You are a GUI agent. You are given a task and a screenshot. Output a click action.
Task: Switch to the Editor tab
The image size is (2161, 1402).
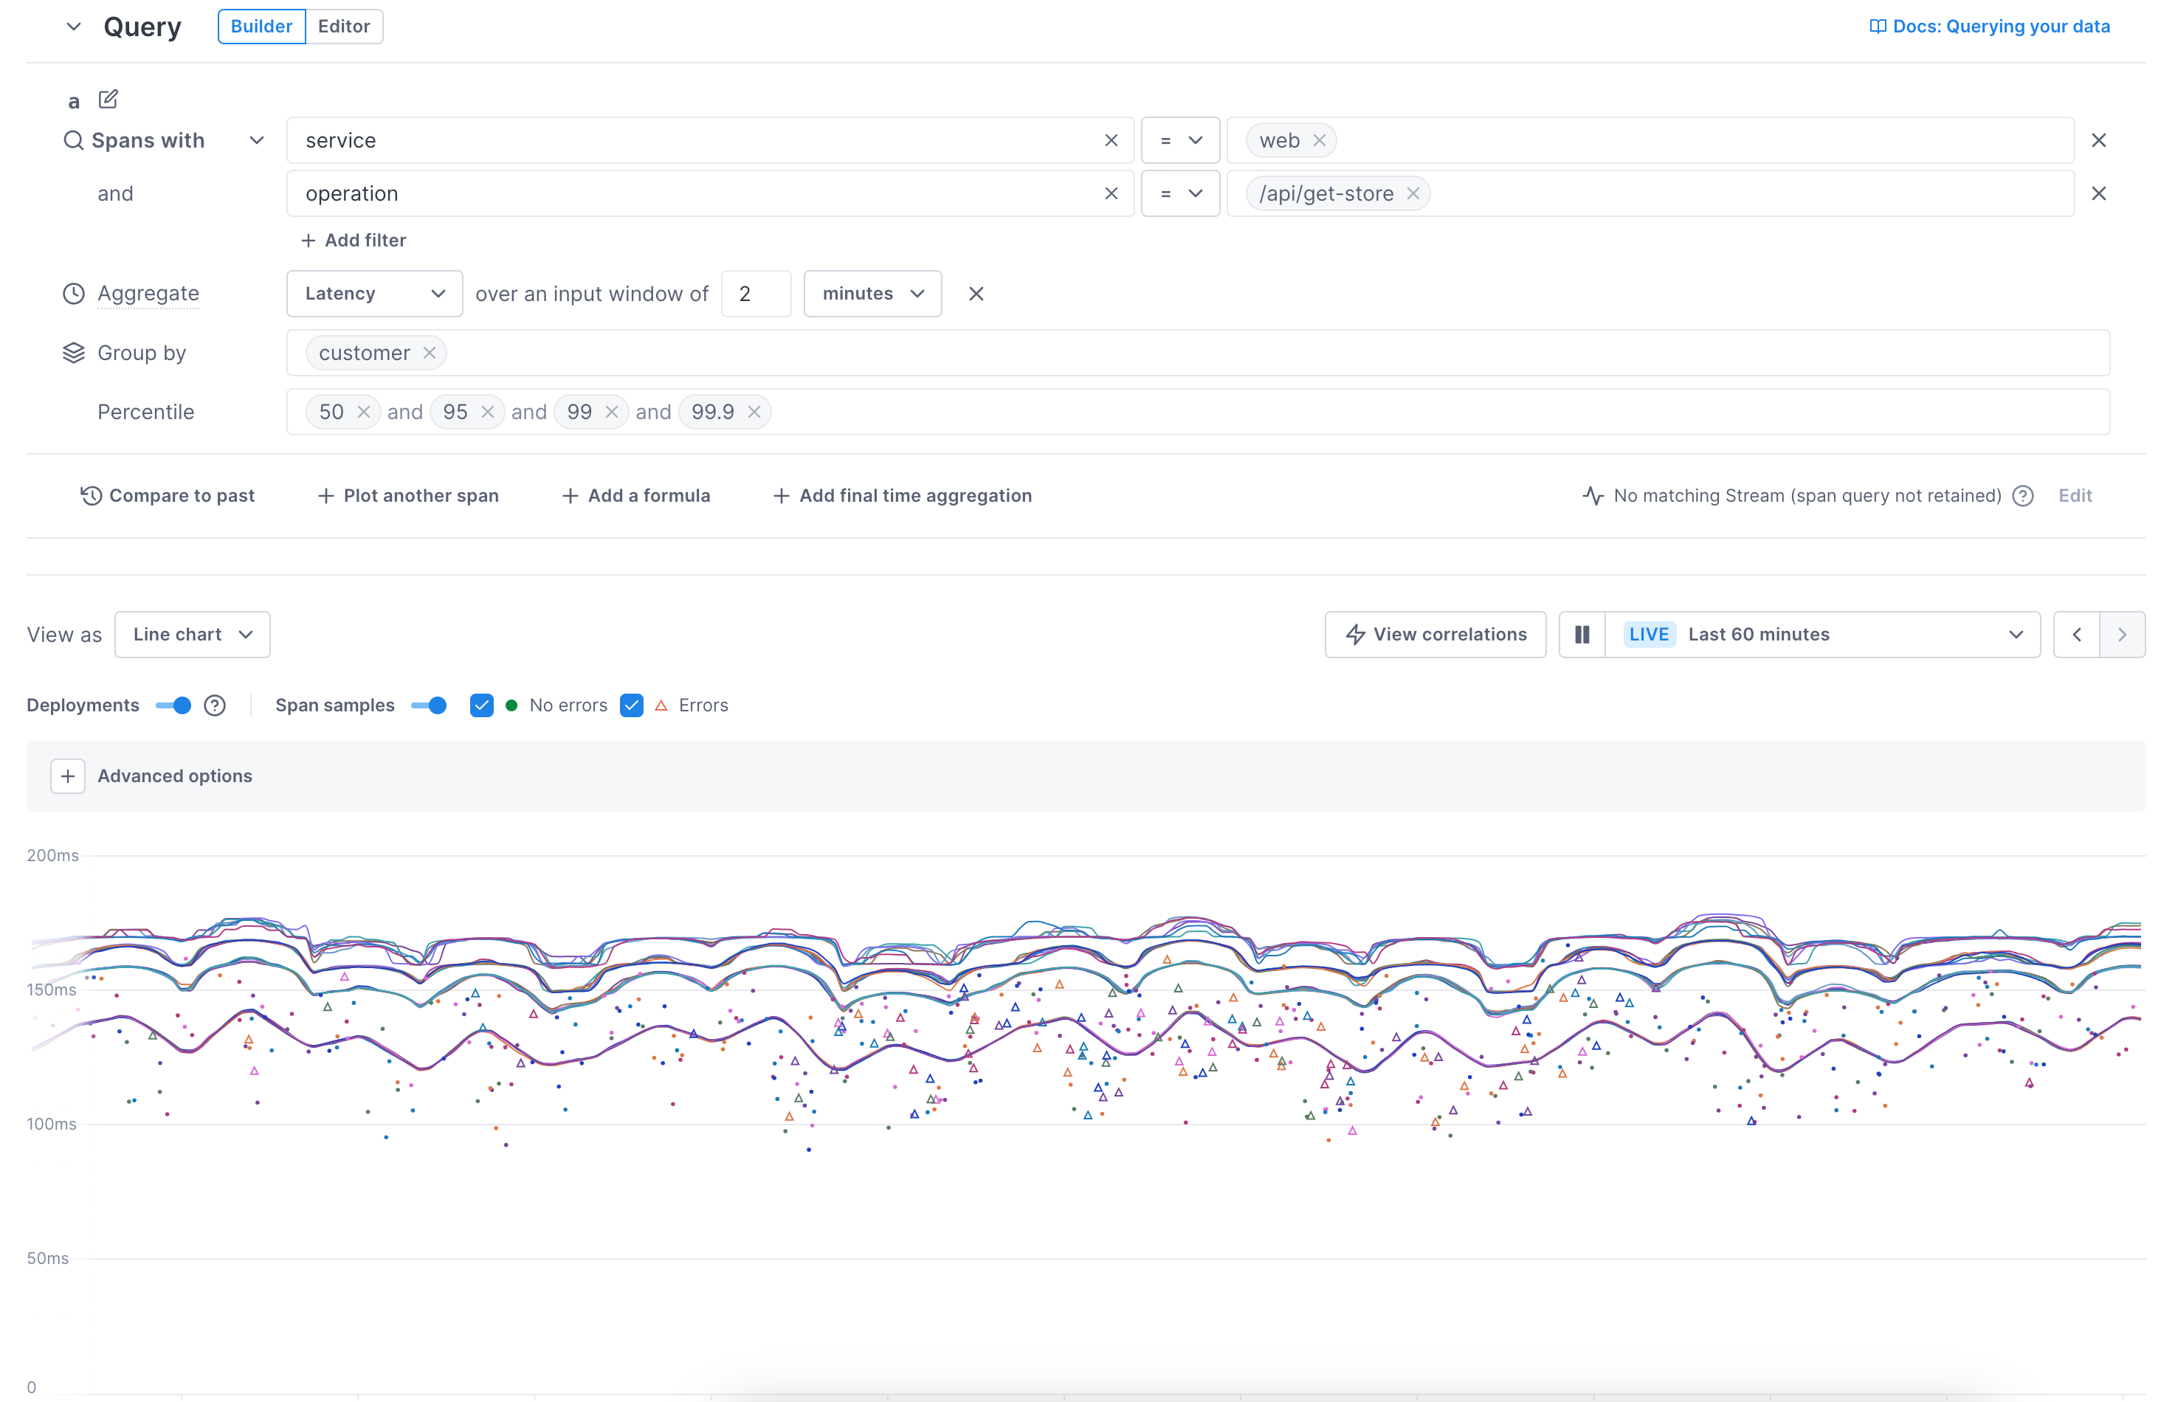(343, 27)
